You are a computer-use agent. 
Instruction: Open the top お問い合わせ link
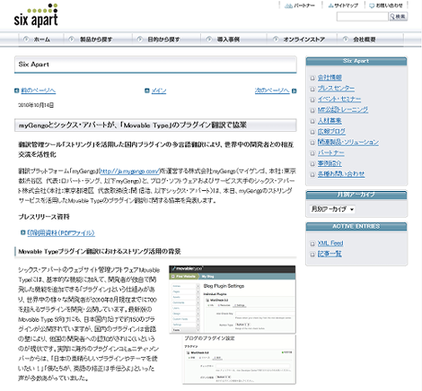(x=389, y=5)
